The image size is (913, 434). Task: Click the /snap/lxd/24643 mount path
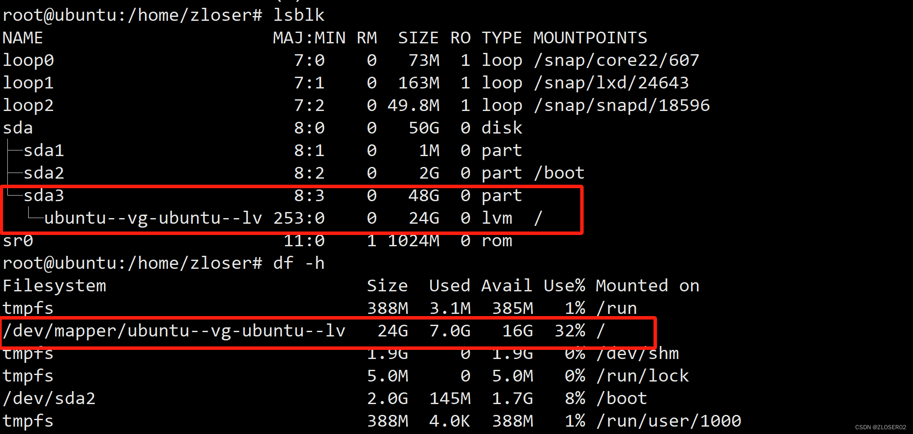(x=611, y=83)
